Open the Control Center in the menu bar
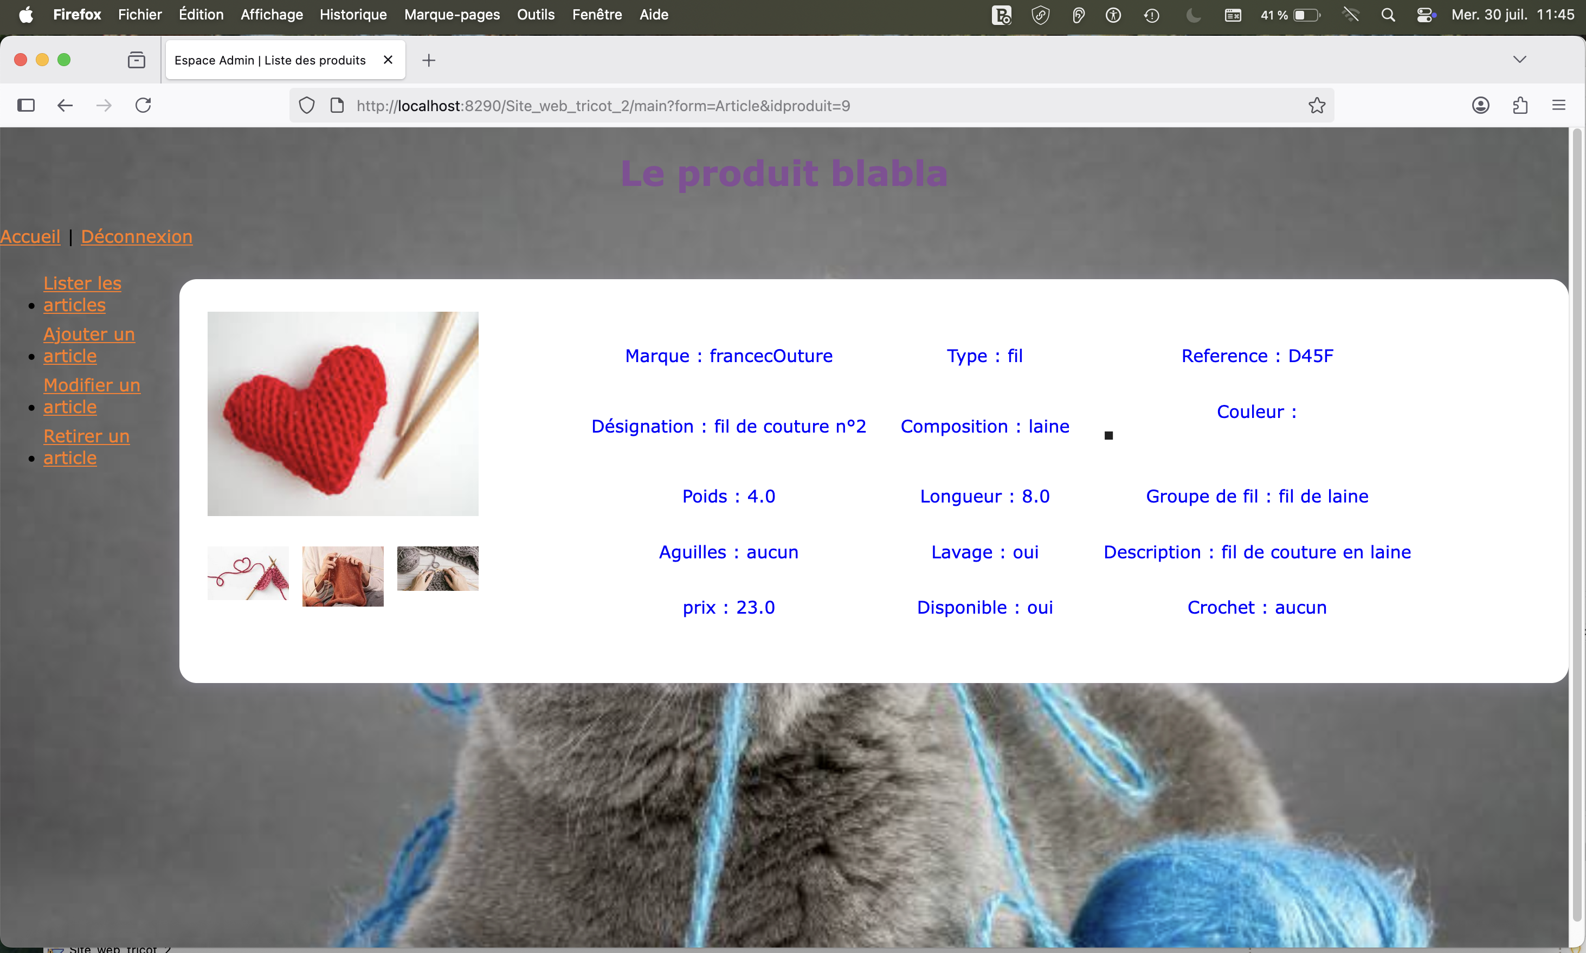The height and width of the screenshot is (953, 1586). pyautogui.click(x=1426, y=14)
